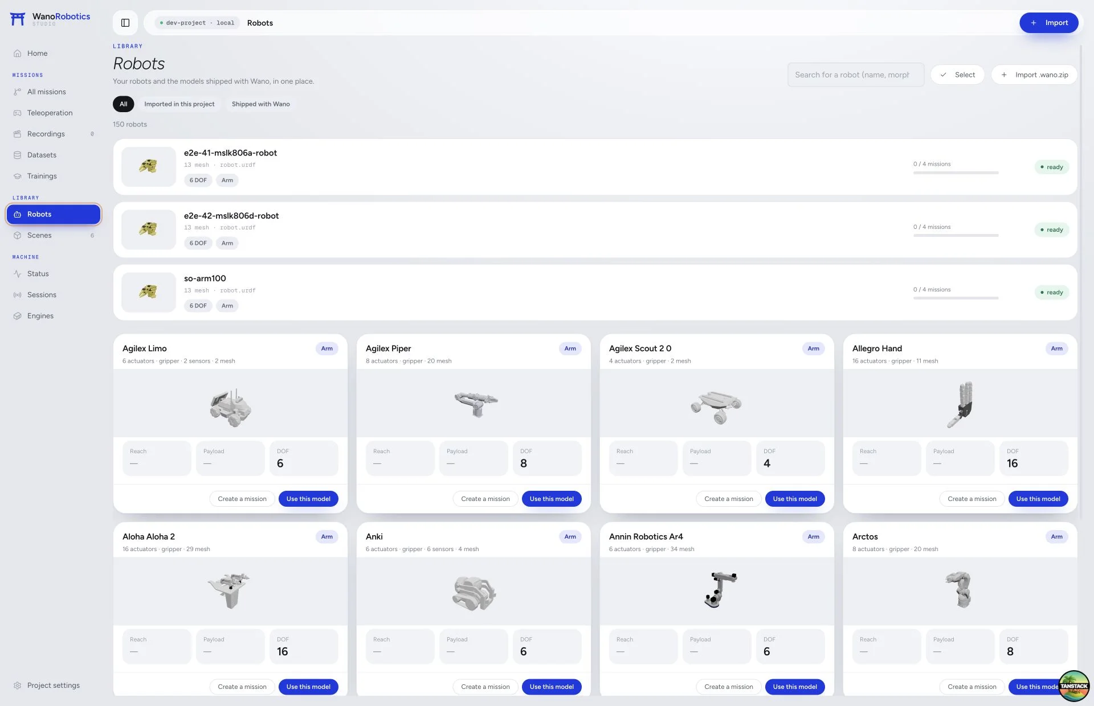Viewport: 1094px width, 706px height.
Task: Click the ready badge of e2e-41-mslk806a-robot
Action: (1051, 167)
